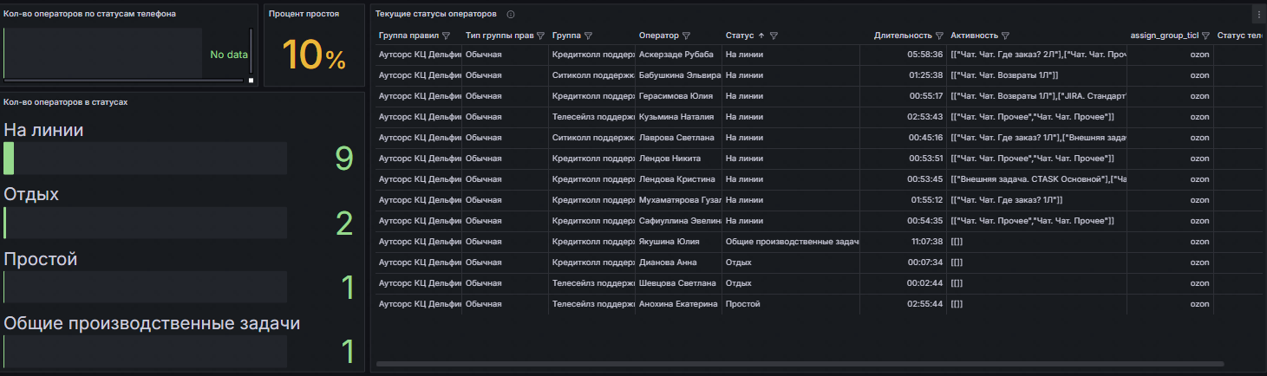Click the Аскерзаде Рубаба operator cell
This screenshot has height=376, width=1267.
pyautogui.click(x=675, y=54)
